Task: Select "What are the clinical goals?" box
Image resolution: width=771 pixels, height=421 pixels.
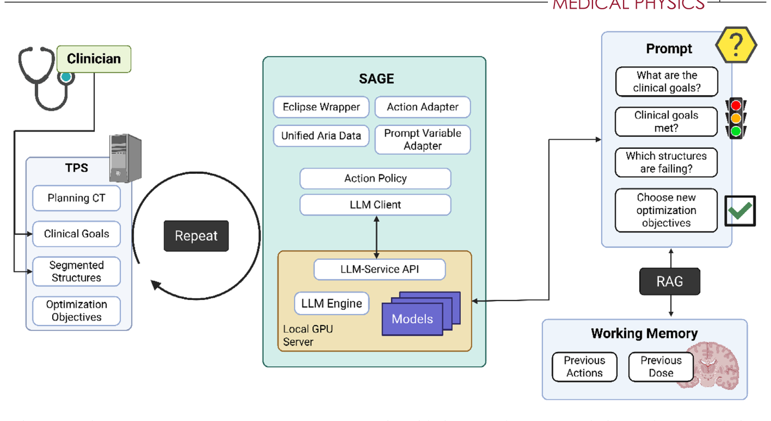Action: click(667, 82)
